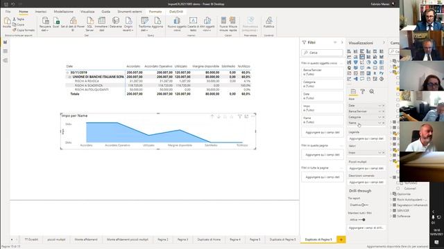444x249 pixels.
Task: Select the Python visual icon
Action: tap(382, 73)
